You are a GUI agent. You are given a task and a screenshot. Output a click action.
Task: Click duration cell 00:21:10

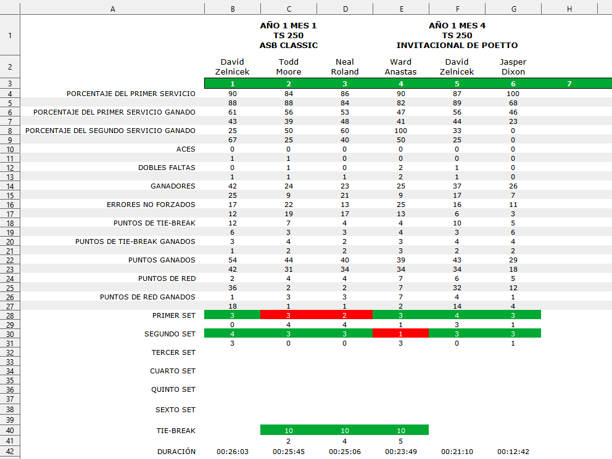pyautogui.click(x=457, y=452)
